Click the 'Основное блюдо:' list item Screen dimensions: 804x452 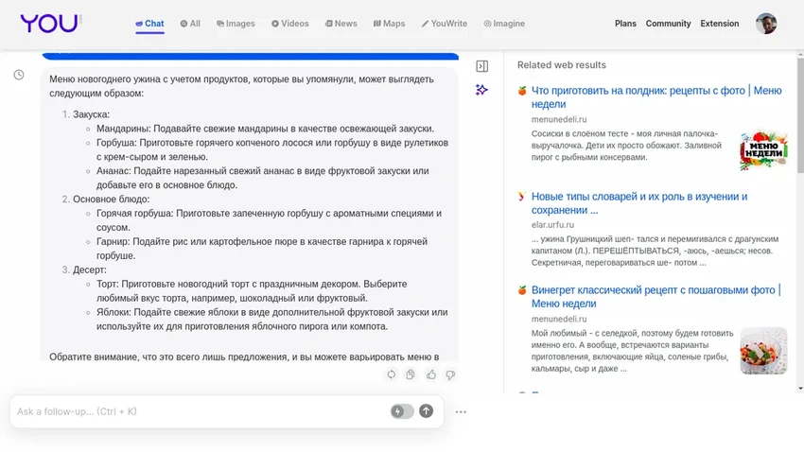[x=112, y=199]
